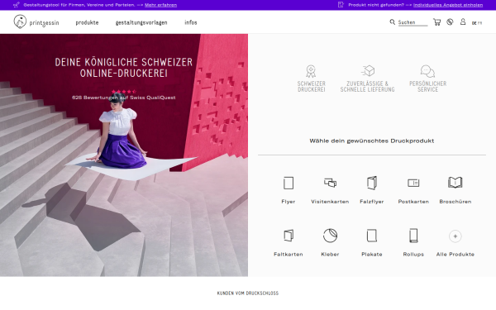Open the gestaltungsvorlagen menu
The image size is (496, 310).
click(141, 22)
